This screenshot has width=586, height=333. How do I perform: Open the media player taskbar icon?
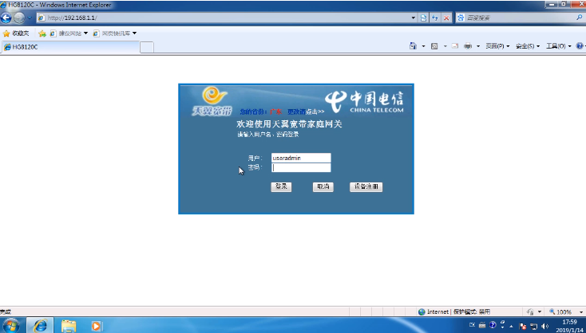(96, 326)
